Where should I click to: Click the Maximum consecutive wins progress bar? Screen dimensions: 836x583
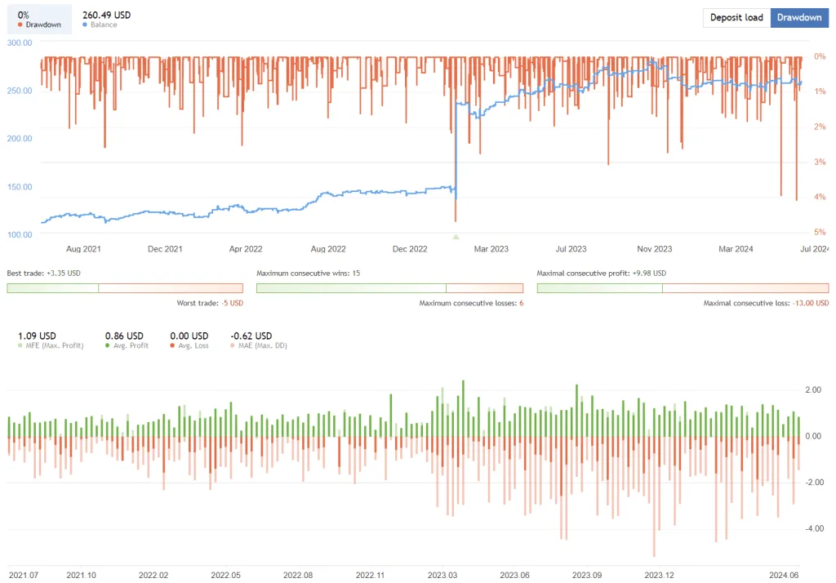[389, 287]
